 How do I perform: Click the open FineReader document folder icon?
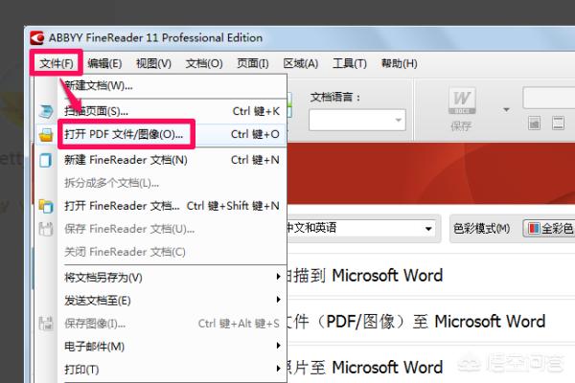point(44,205)
